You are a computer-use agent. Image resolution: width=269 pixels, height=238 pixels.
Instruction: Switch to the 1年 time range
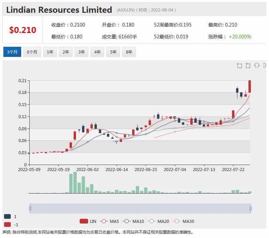pos(50,52)
